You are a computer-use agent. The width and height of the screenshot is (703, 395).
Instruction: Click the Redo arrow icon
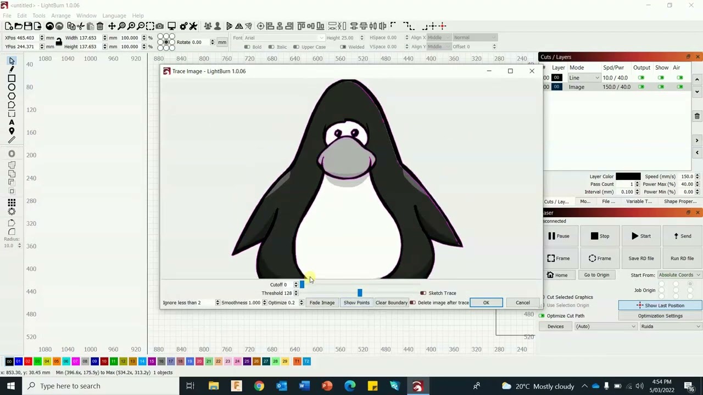point(59,26)
